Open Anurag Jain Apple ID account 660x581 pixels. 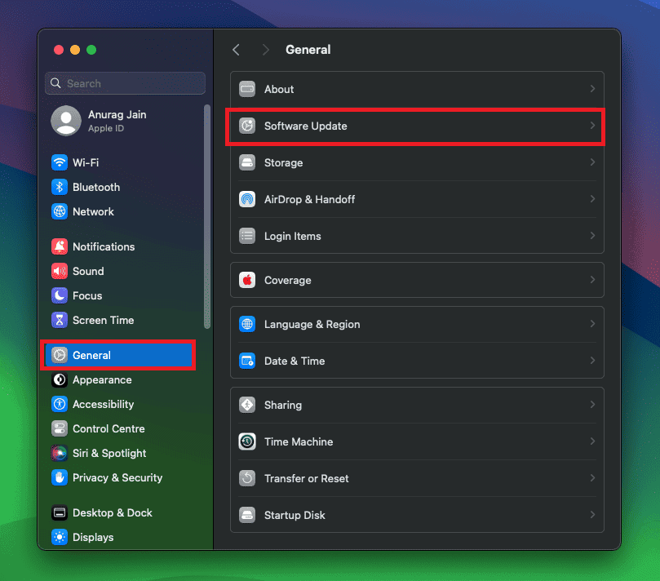coord(117,121)
